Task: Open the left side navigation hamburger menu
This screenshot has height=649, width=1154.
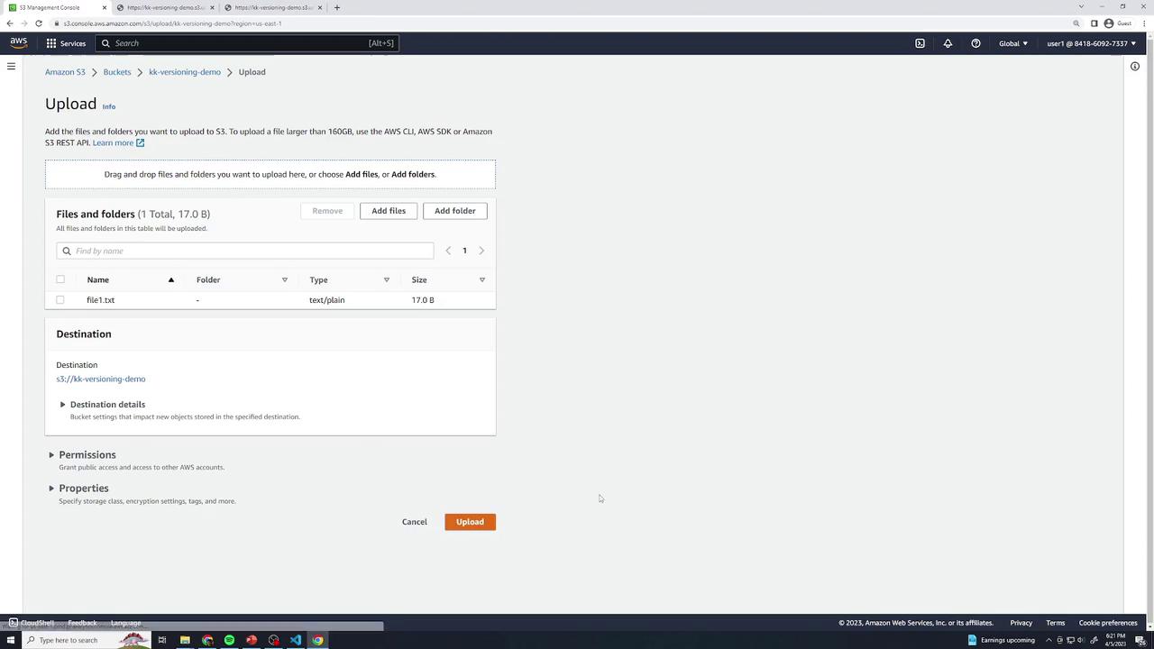Action: point(11,66)
